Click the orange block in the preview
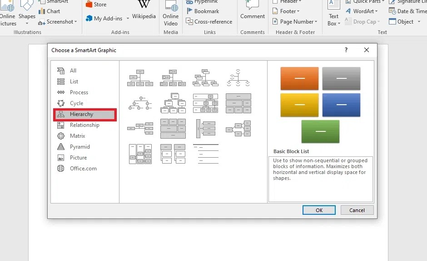Screen dimensions: 427x261 [299, 78]
